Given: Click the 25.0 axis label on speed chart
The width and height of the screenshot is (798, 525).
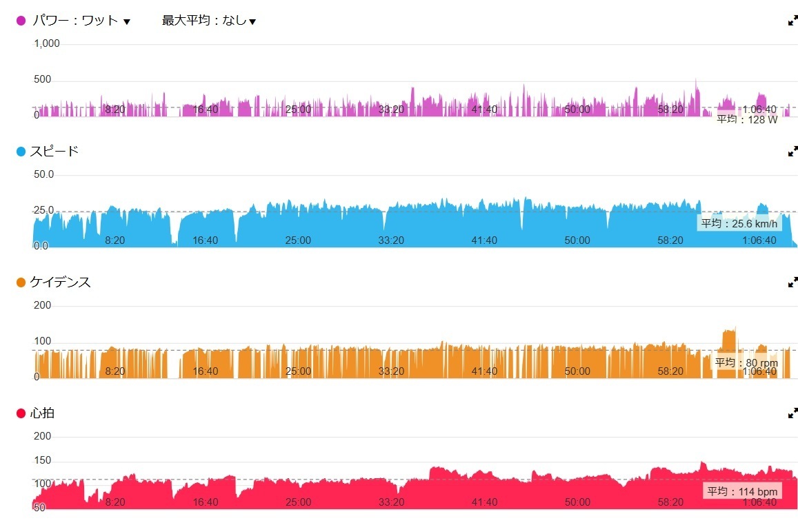Looking at the screenshot, I should click(x=43, y=210).
